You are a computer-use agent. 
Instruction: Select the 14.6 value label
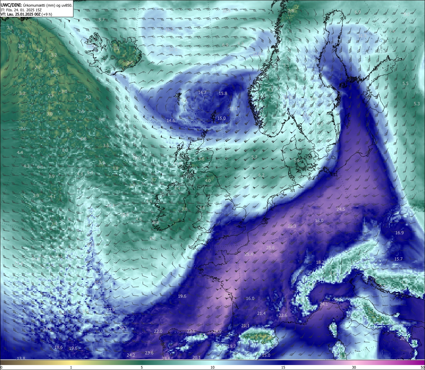171,121
